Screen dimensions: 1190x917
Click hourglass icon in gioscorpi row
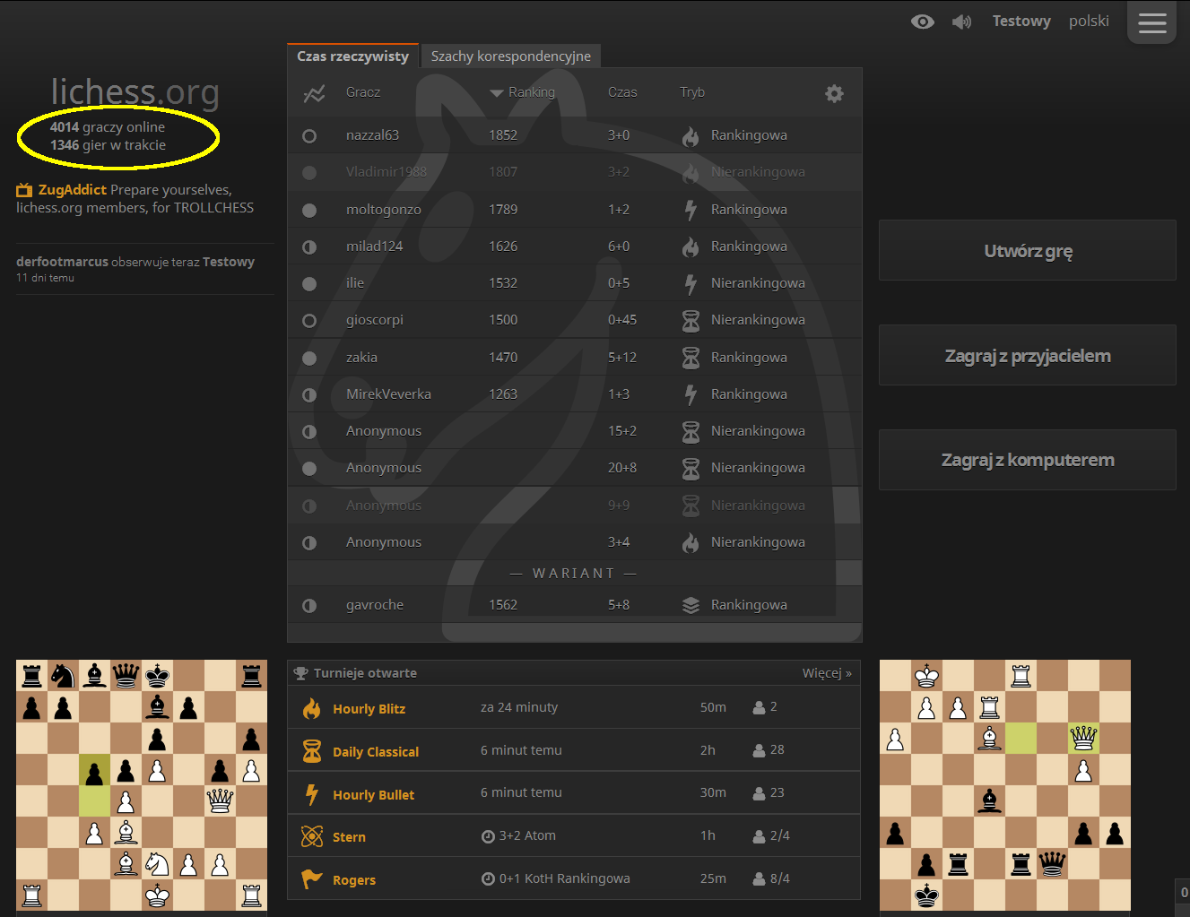691,320
